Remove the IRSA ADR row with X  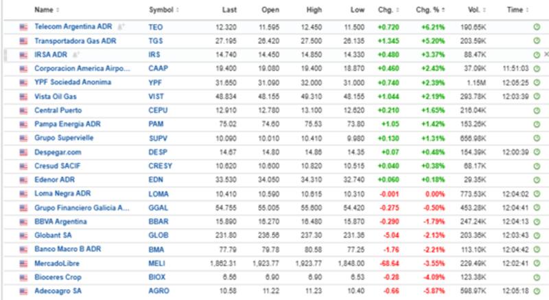tap(546, 54)
